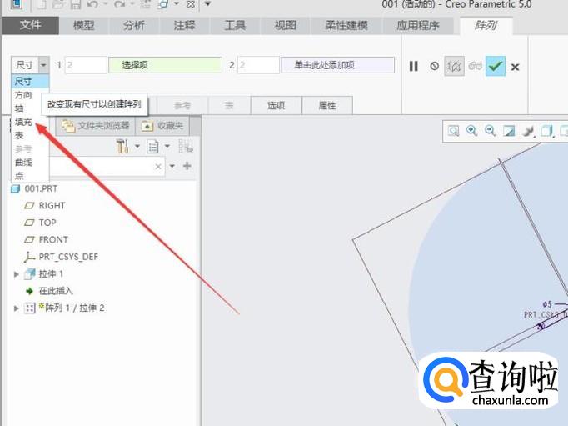The height and width of the screenshot is (426, 568).
Task: Select the RIGHT datum plane
Action: coord(52,206)
